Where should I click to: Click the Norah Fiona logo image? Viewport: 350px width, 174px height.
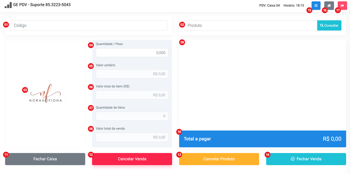[45, 94]
